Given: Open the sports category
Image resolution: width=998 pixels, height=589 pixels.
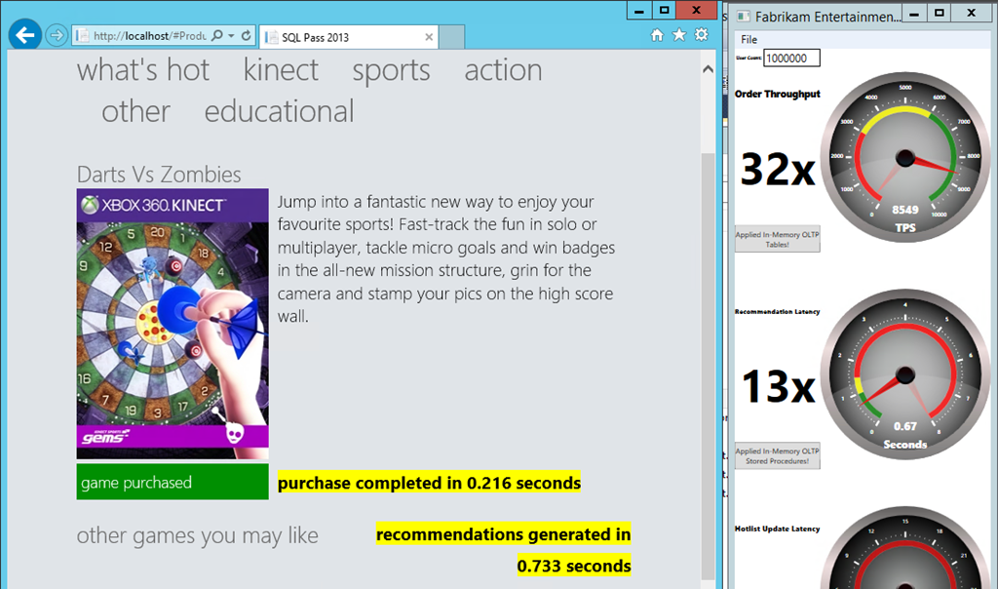Looking at the screenshot, I should pos(392,70).
